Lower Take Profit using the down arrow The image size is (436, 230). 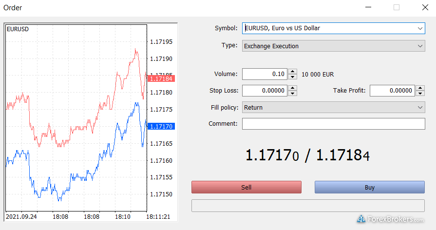coord(420,94)
